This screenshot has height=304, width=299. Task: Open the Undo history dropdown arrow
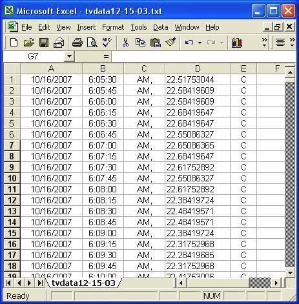(200, 43)
